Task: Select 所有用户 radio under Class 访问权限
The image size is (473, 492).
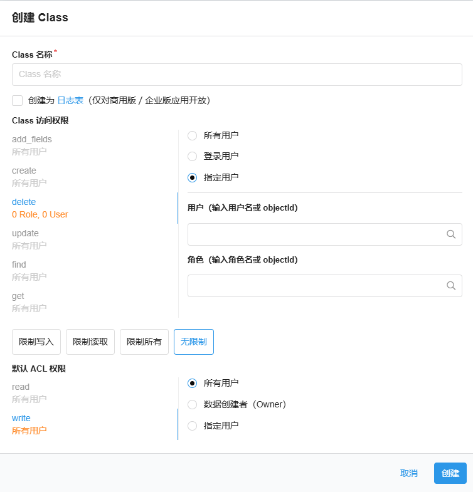Action: 193,135
